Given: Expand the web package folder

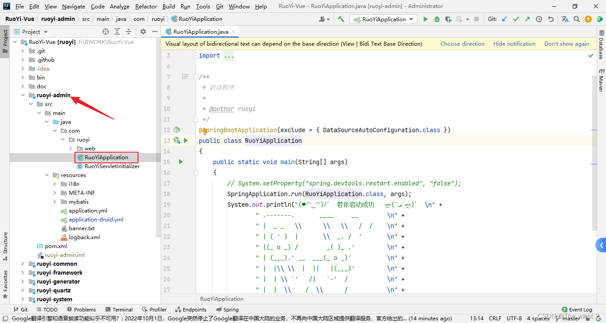Looking at the screenshot, I should 71,149.
